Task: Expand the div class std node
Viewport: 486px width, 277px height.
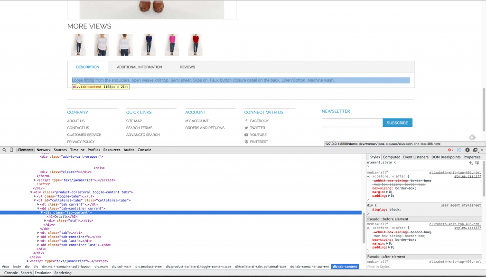Action: click(45, 220)
